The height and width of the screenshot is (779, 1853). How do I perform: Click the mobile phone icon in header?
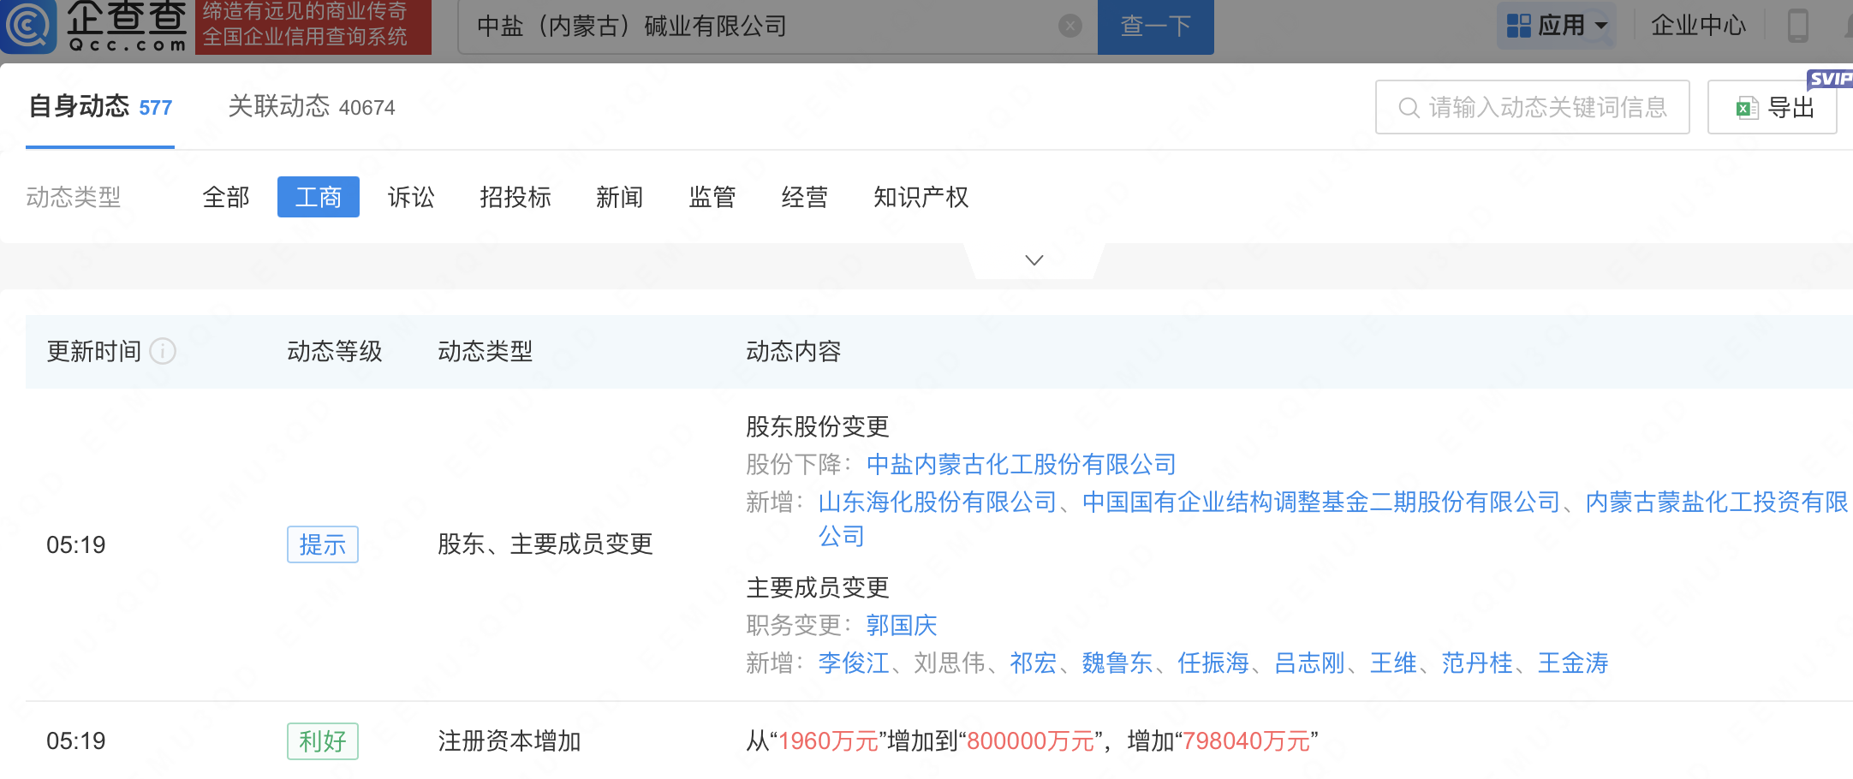(1797, 26)
